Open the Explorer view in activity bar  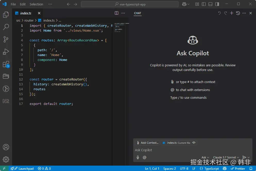(x=6, y=15)
